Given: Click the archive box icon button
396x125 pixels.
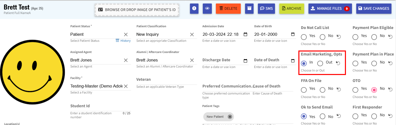Looking at the screenshot, I should tap(249, 8).
